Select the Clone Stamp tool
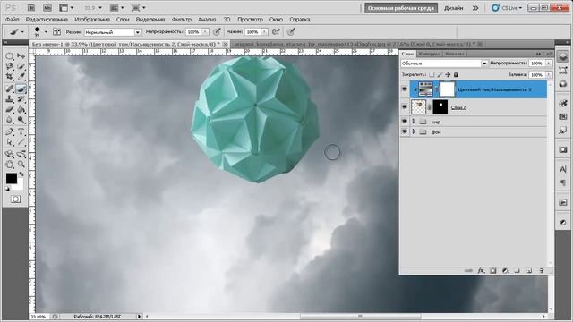The height and width of the screenshot is (322, 573). click(10, 99)
